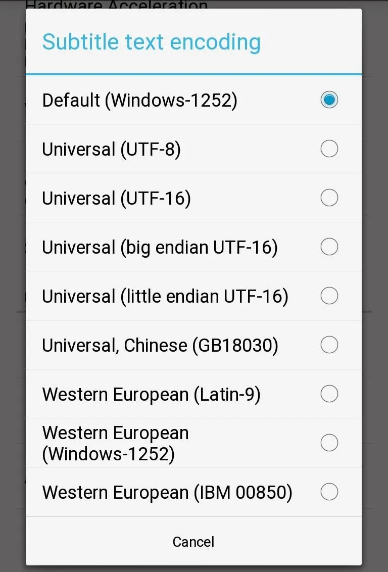Pick the Universal (little endian UTF-16) entry
Viewport: 388px width, 572px height.
[165, 297]
